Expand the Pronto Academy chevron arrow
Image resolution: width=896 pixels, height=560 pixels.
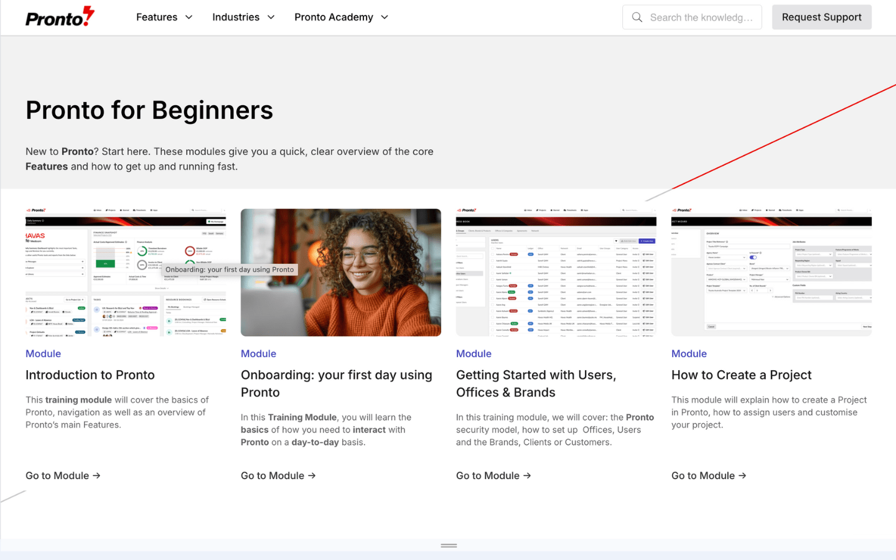[x=385, y=17]
